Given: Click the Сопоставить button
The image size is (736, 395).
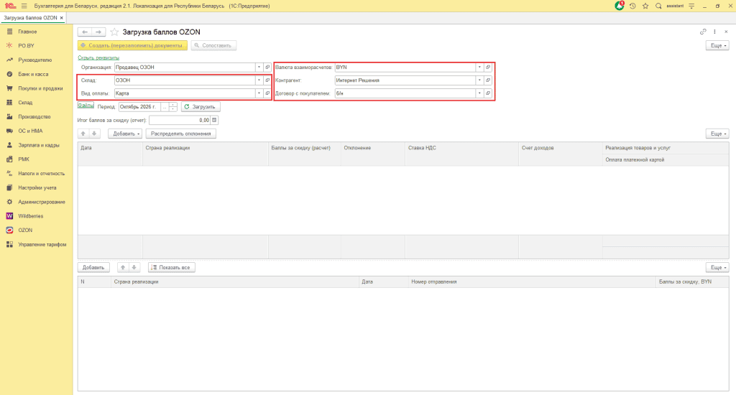Looking at the screenshot, I should pos(213,45).
